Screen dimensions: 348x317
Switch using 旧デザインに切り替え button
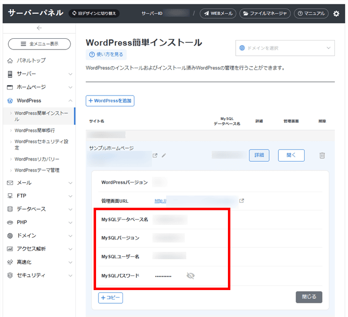[94, 14]
